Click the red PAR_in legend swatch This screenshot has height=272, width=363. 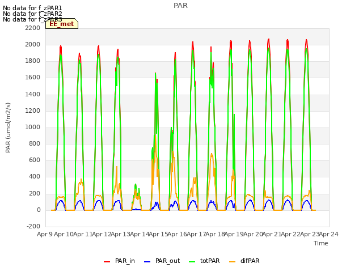pyautogui.click(x=107, y=261)
